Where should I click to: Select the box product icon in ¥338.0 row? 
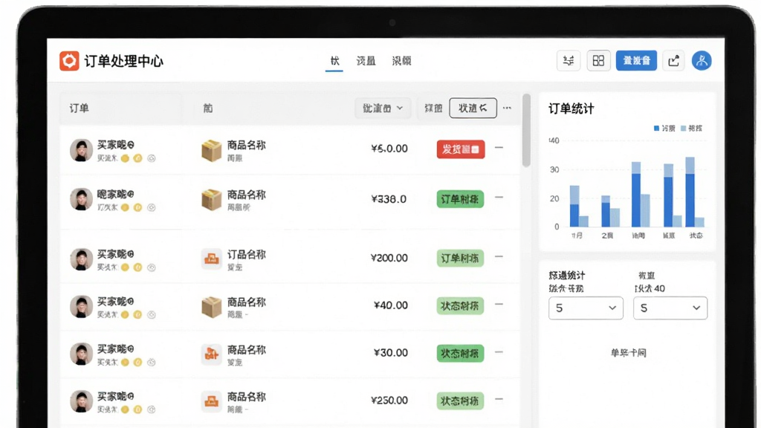pos(212,199)
